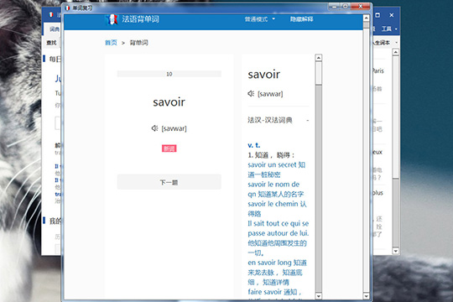Click the red 新词 tag
The width and height of the screenshot is (453, 302).
click(x=169, y=148)
